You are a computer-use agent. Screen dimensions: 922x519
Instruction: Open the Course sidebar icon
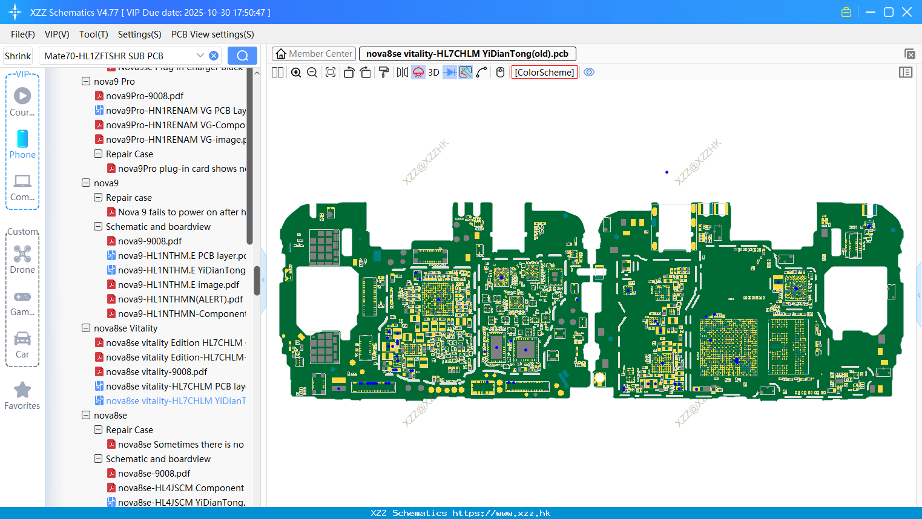[22, 102]
